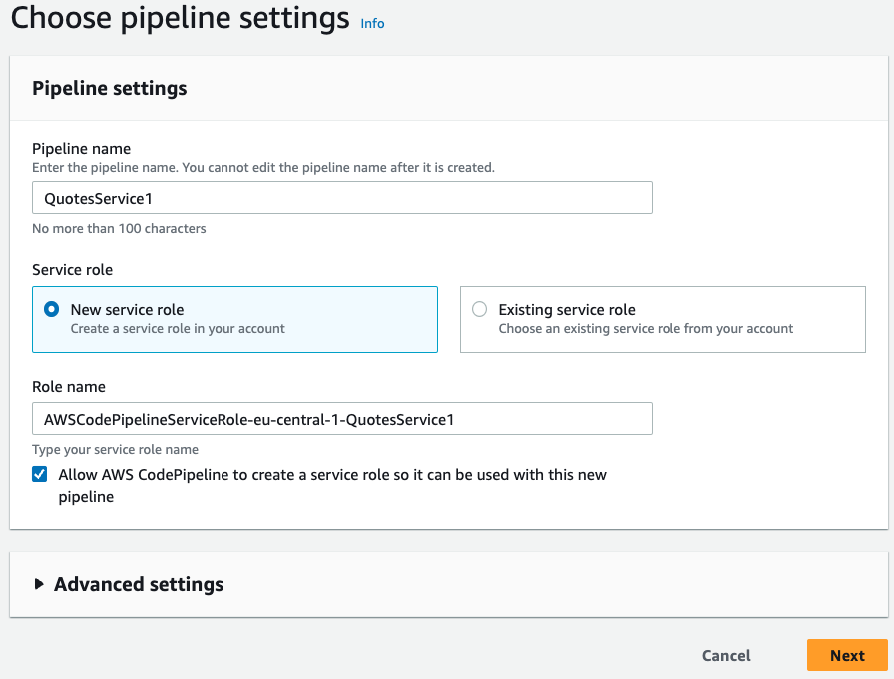Click the 'No more than 100 characters' hint
The image size is (894, 679).
coord(119,229)
